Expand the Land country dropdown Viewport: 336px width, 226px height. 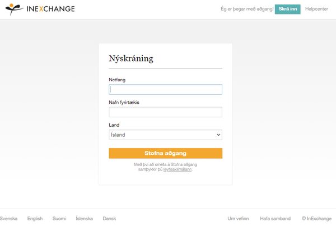pos(165,135)
